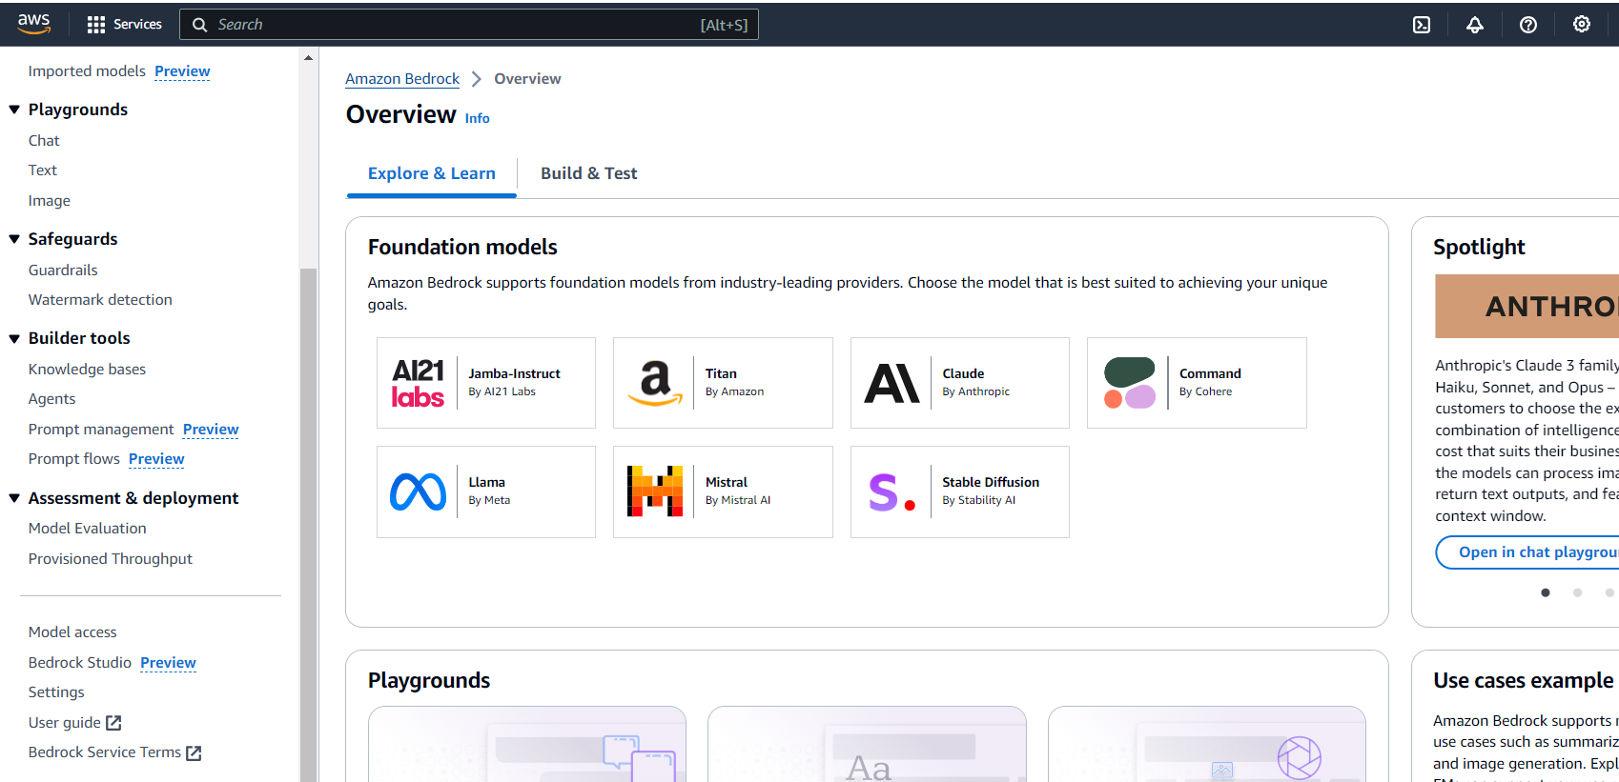This screenshot has height=782, width=1619.
Task: Click the AWS console search field
Action: [x=469, y=25]
